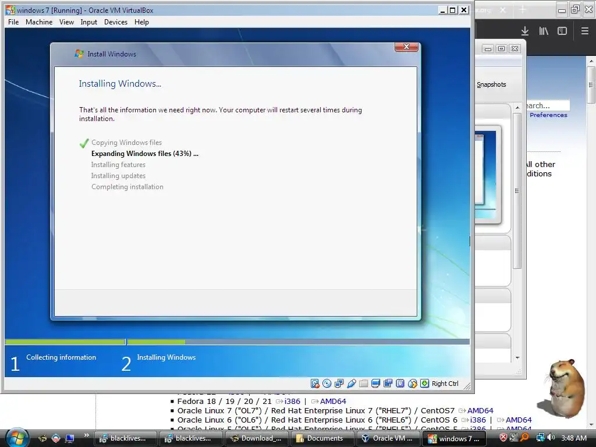The width and height of the screenshot is (596, 447).
Task: Click the USB devices status icon
Action: pos(351,384)
